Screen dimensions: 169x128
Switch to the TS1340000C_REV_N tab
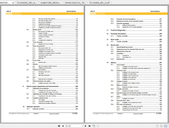click(x=27, y=3)
